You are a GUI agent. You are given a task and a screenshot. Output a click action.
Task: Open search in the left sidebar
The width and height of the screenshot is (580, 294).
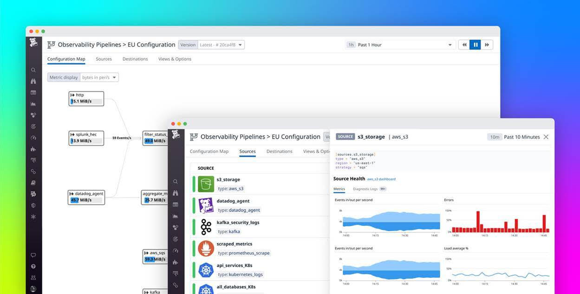pos(33,70)
